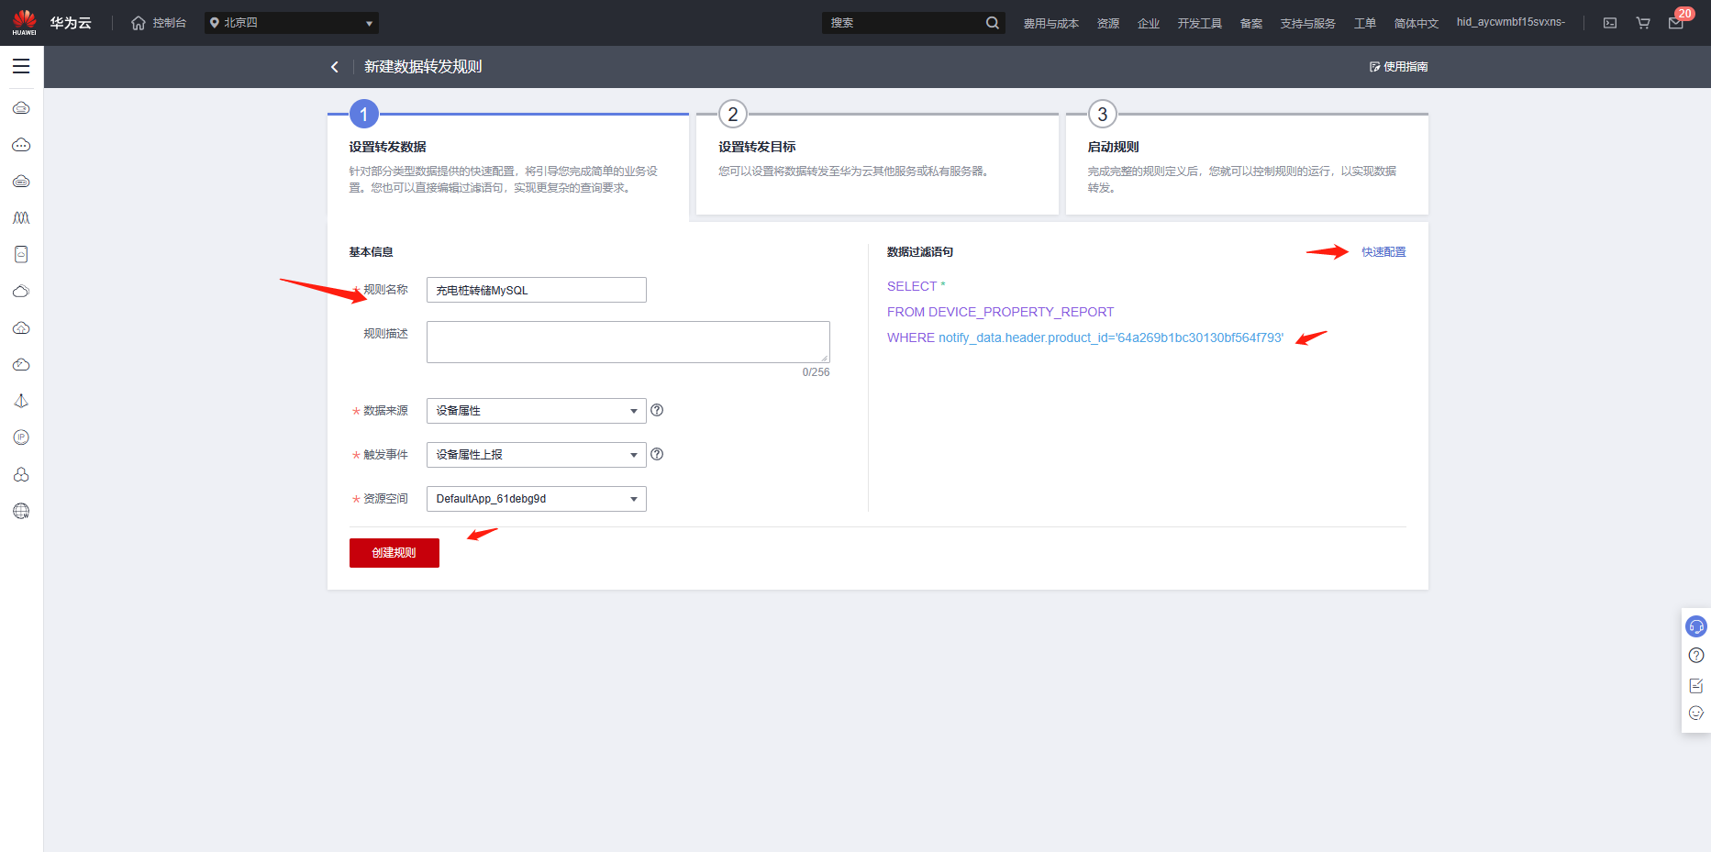Screen dimensions: 1711x852
Task: Click the FROM DEVICE_PROPERTY_REPORT line
Action: 1000,312
